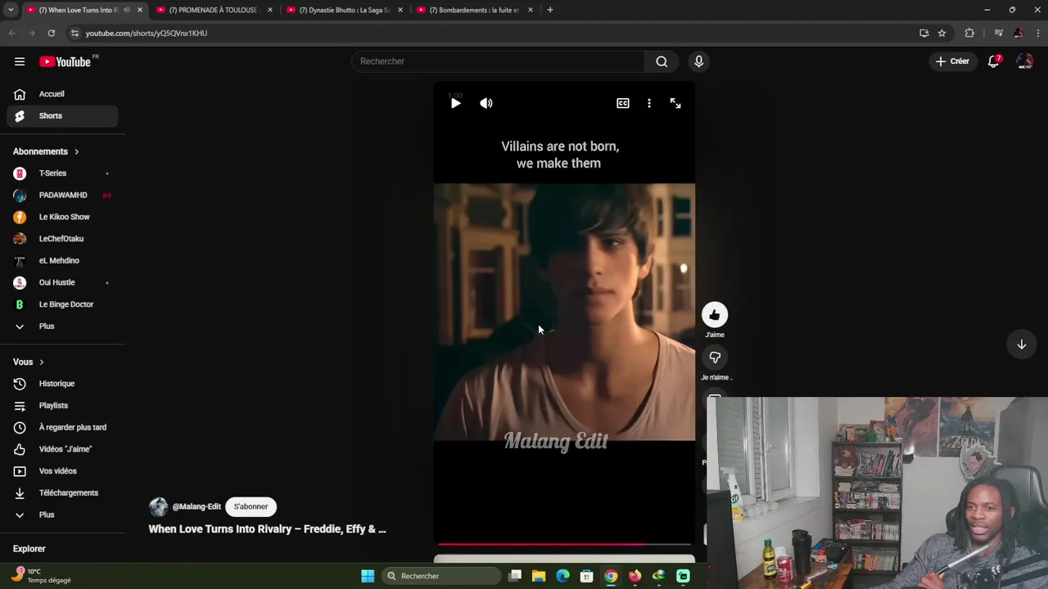Switch to Dynastie Bhutto tab
This screenshot has width=1048, height=589.
pyautogui.click(x=344, y=10)
